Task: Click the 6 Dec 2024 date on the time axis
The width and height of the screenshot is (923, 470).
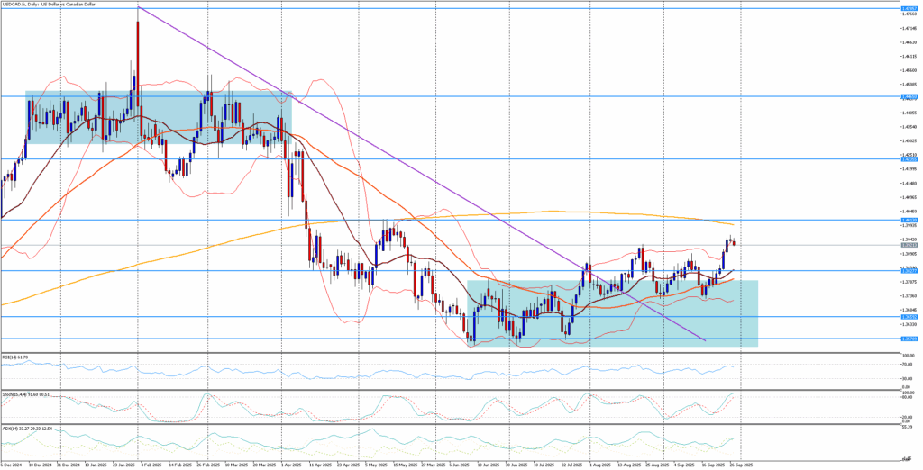Action: [13, 465]
